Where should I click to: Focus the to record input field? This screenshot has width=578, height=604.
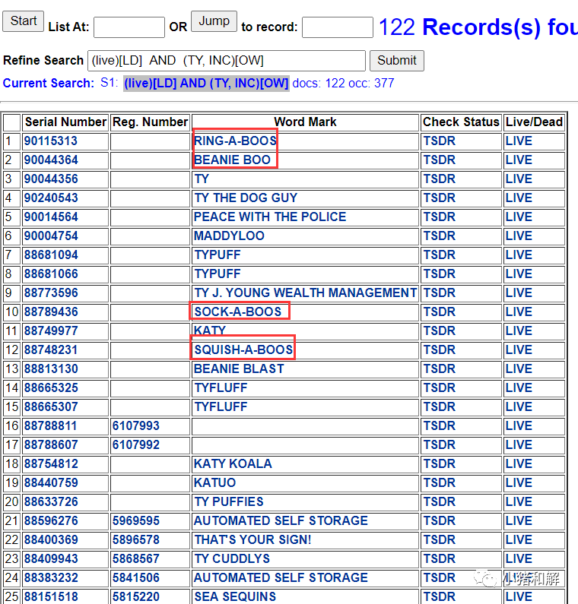coord(338,27)
